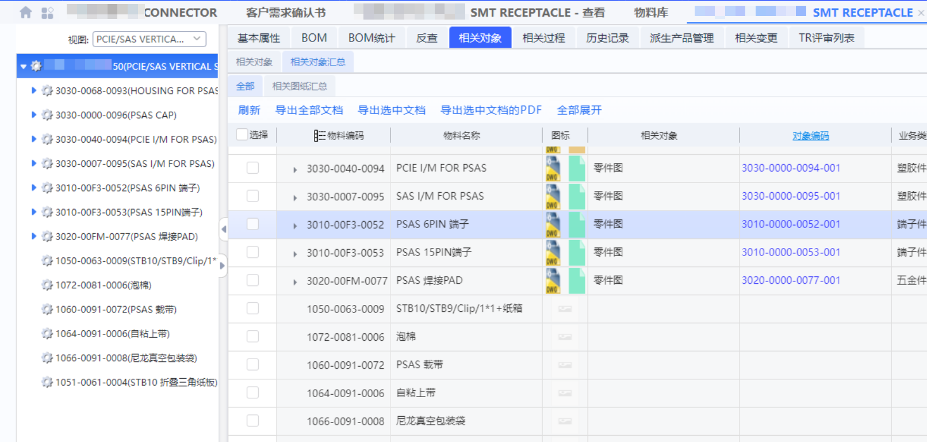The image size is (927, 442).
Task: Expand table row 3030-0040-0094
Action: pos(295,170)
